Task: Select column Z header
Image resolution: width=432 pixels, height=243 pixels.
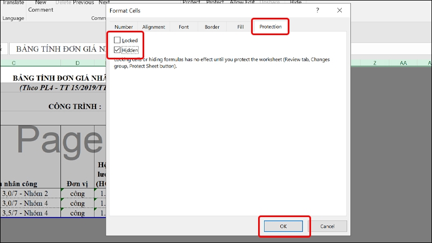Action: click(x=375, y=63)
